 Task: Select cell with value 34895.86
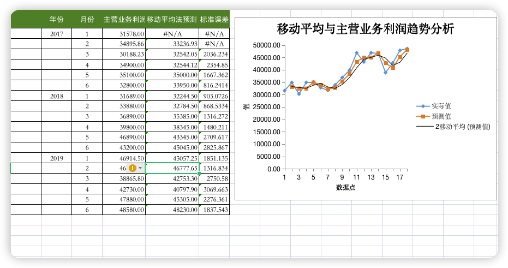pos(124,44)
